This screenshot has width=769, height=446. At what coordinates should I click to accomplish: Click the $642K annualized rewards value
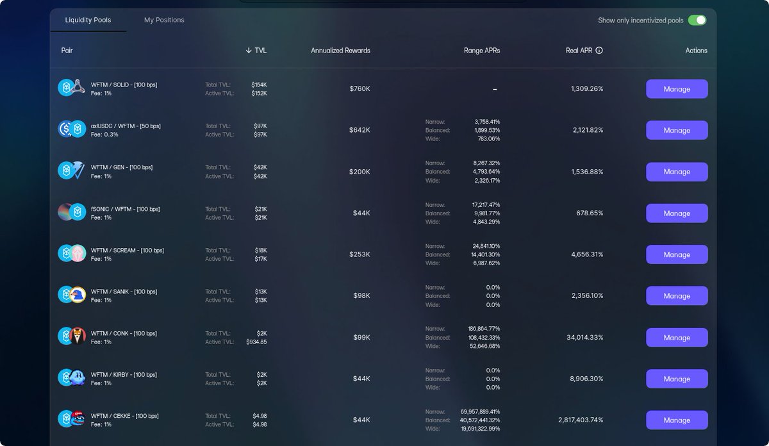[x=360, y=130]
